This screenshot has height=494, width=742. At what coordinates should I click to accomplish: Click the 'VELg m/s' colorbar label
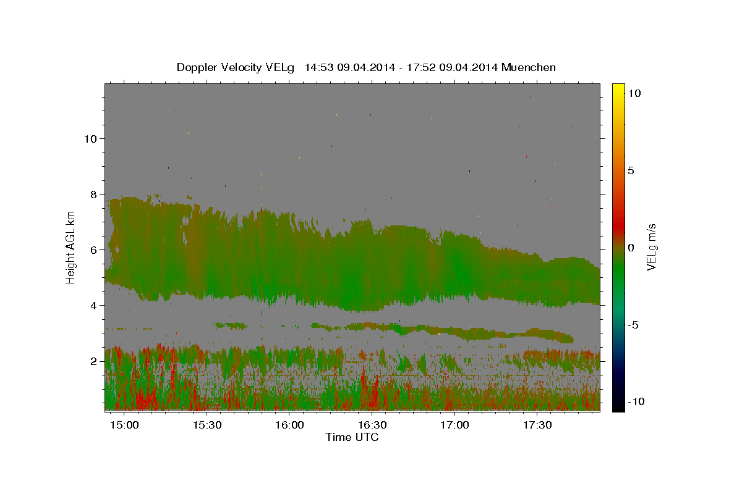pyautogui.click(x=651, y=247)
